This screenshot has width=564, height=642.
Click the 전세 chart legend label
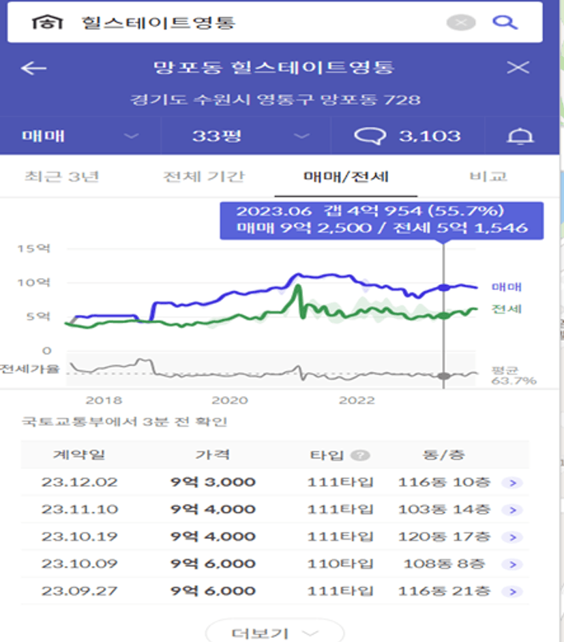pyautogui.click(x=507, y=309)
